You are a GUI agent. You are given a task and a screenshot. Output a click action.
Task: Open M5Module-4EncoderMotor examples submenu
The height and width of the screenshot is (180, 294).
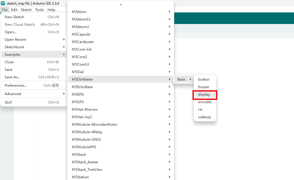pyautogui.click(x=121, y=124)
